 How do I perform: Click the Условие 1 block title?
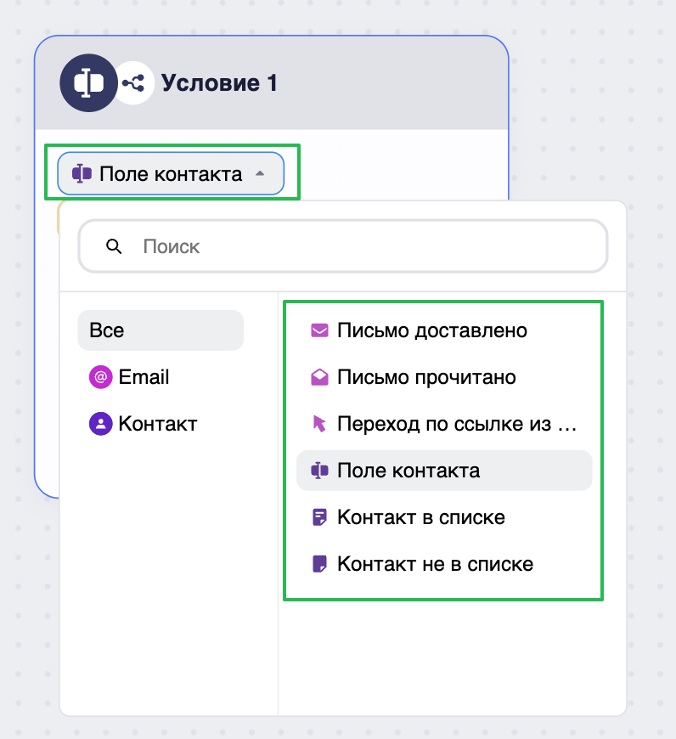click(219, 83)
